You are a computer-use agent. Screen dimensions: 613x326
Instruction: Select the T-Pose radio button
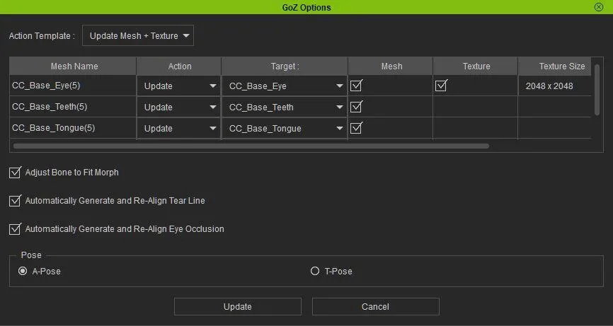315,271
